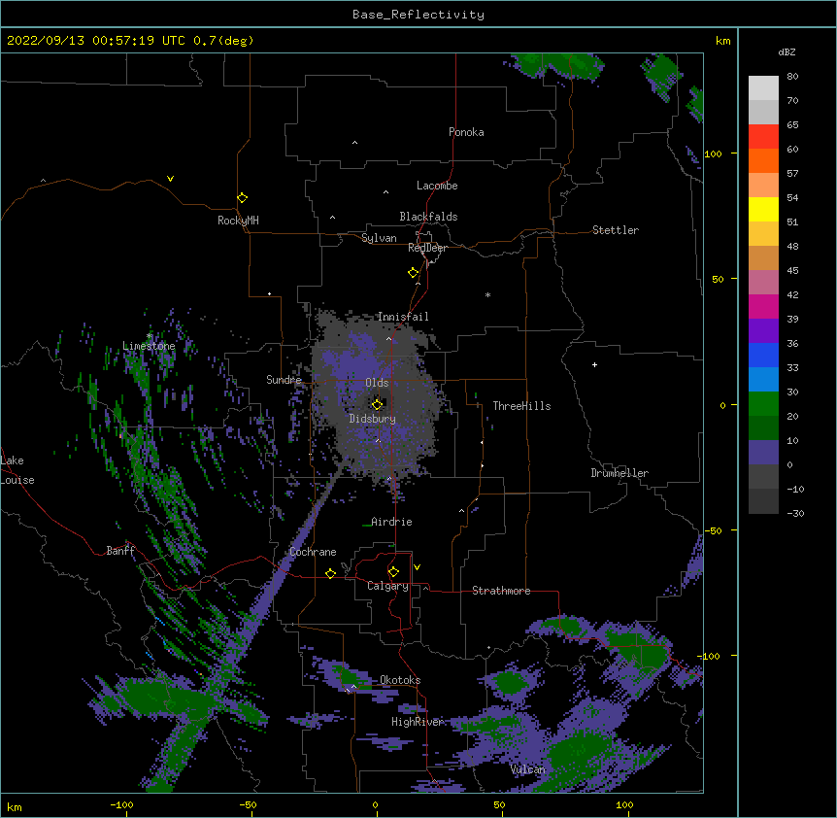Click the Airdrie city label
The image size is (837, 818).
(x=391, y=522)
